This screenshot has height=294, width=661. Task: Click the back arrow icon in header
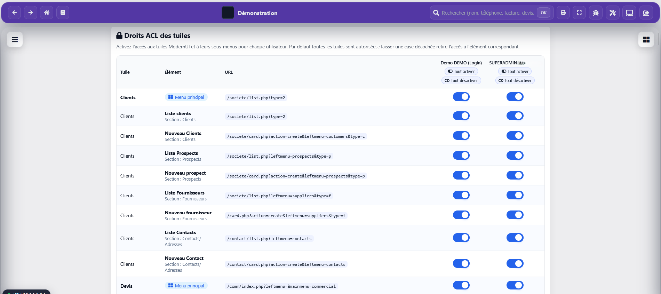pyautogui.click(x=14, y=13)
